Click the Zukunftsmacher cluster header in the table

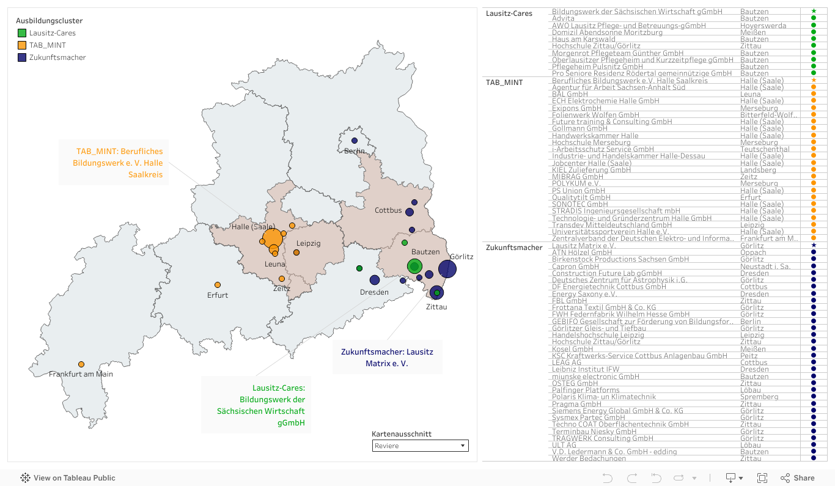514,248
